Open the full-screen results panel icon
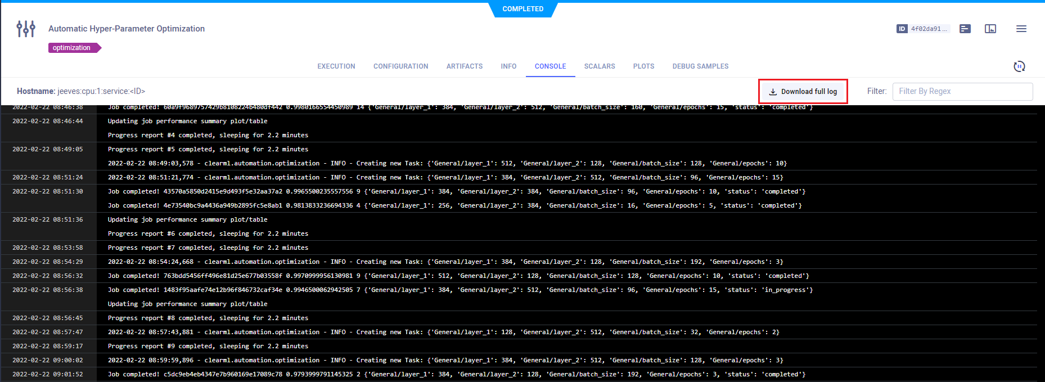Screen dimensions: 1045x382 click(x=990, y=29)
